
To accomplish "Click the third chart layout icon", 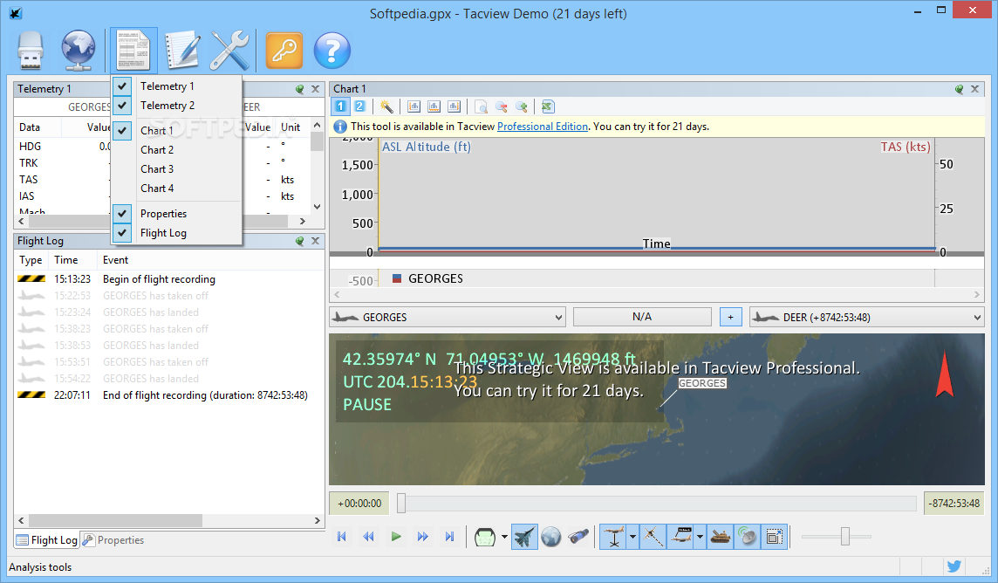I will (x=454, y=107).
